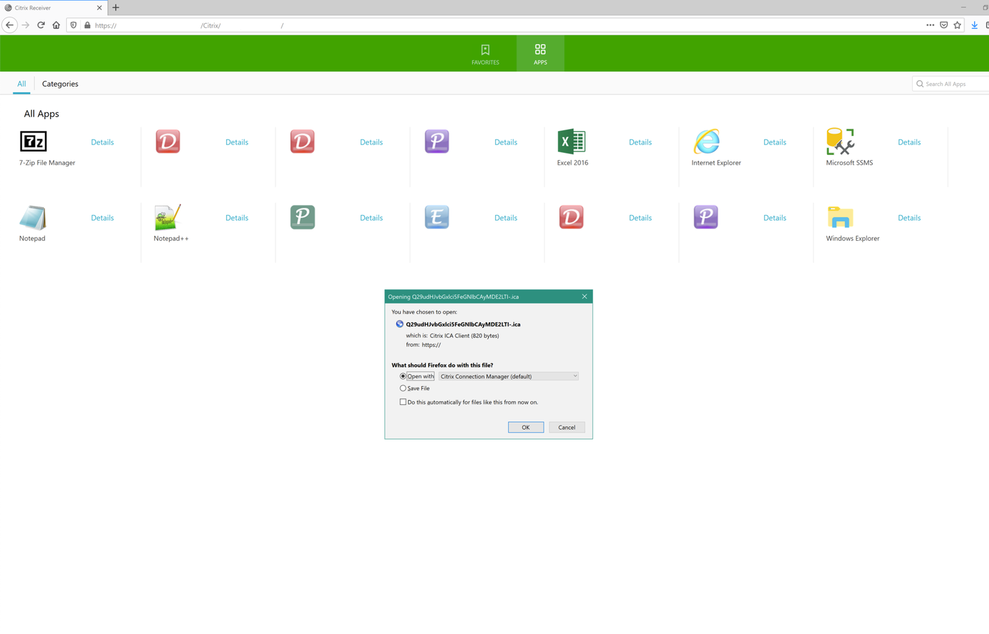This screenshot has width=989, height=634.
Task: Check 'Do this automatically' checkbox
Action: [403, 402]
